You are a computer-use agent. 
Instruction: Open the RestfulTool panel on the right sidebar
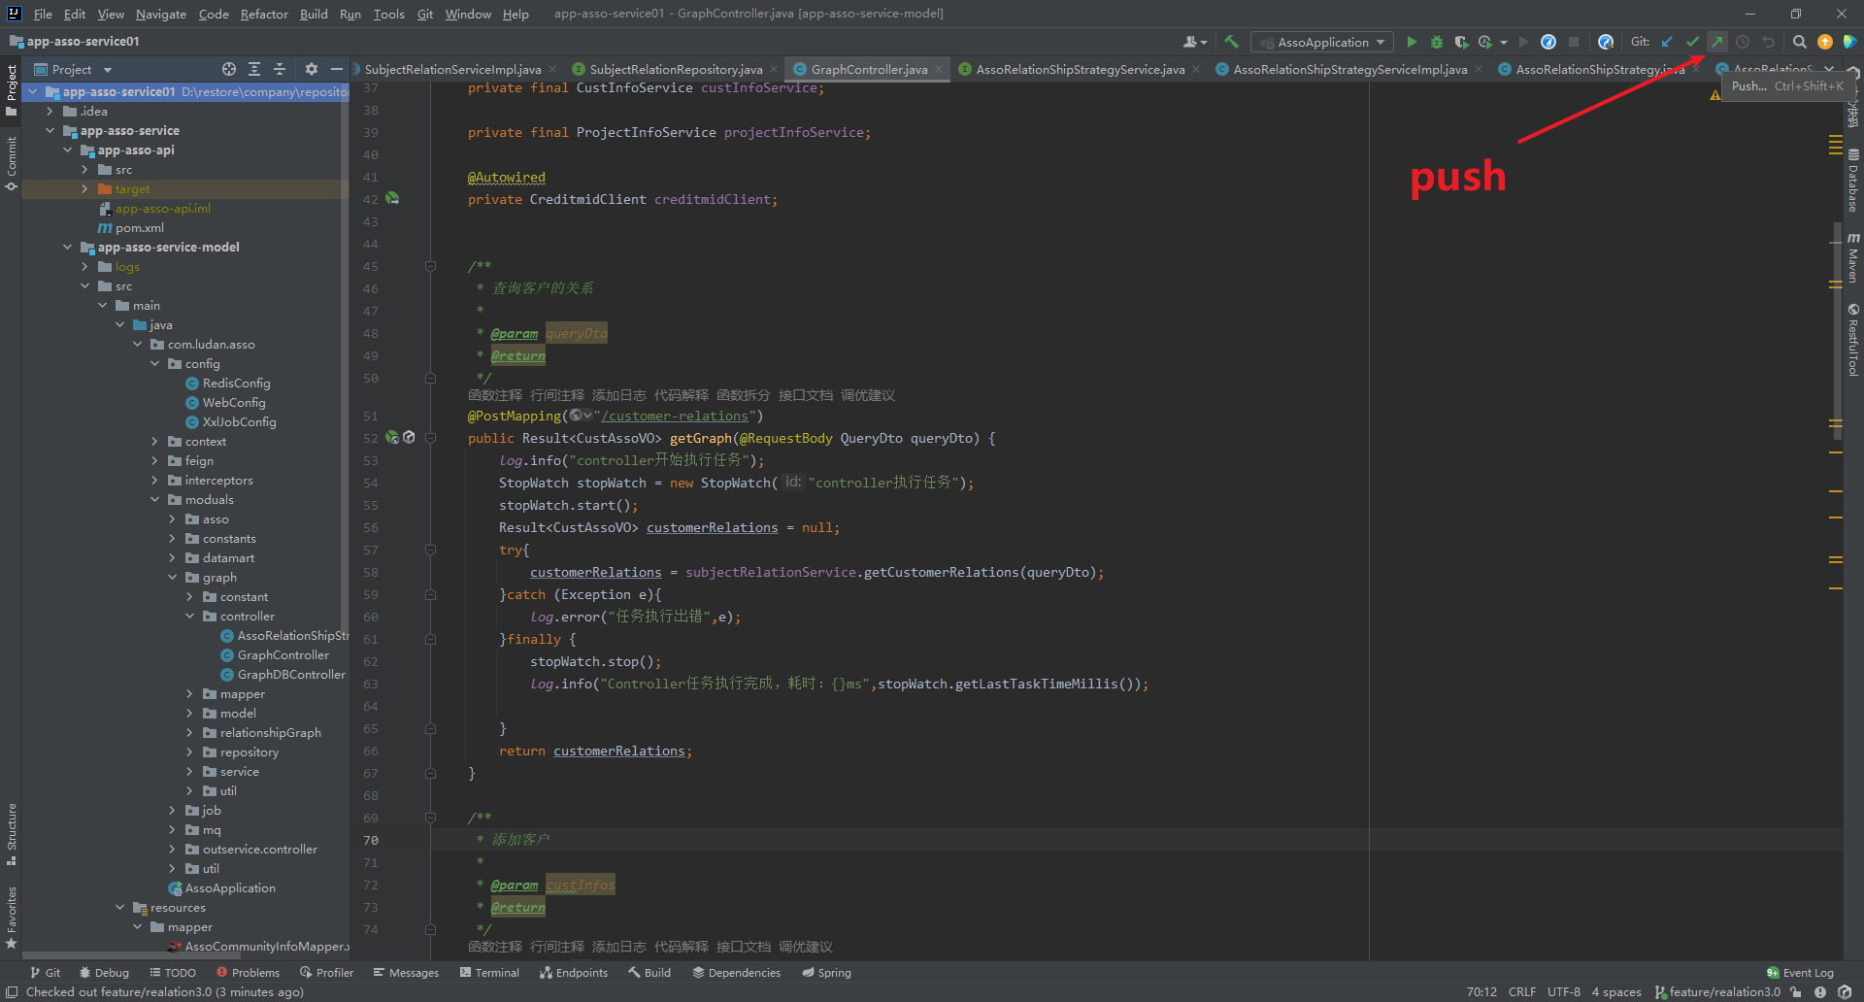1854,340
